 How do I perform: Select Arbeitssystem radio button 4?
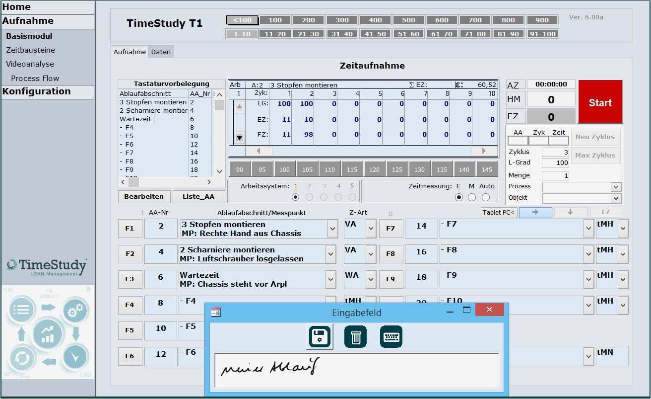[338, 197]
